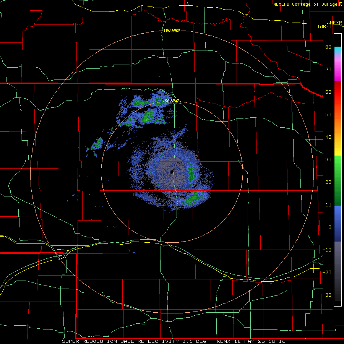Click the 50 value on dBZ scale
Viewport: 344px width, 344px height.
tap(328, 115)
